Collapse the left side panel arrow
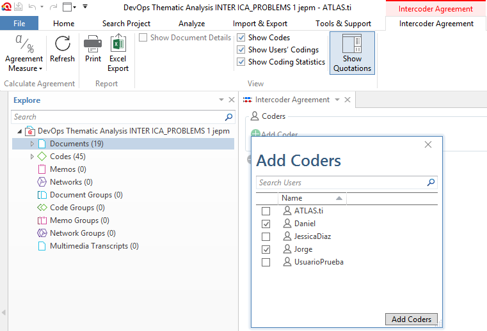The width and height of the screenshot is (487, 331). click(4, 312)
